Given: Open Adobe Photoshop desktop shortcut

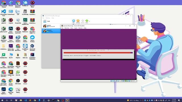Looking at the screenshot, I should click(11, 30).
